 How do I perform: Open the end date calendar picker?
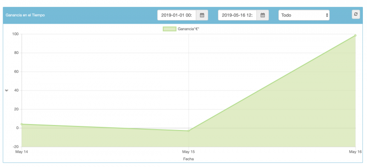262,15
